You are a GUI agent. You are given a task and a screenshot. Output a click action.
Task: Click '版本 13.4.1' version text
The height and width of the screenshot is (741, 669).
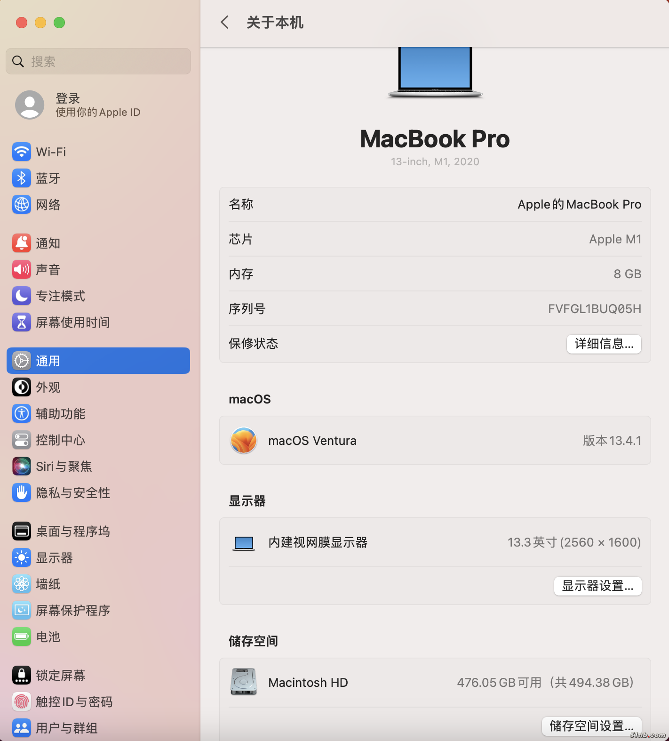point(612,441)
